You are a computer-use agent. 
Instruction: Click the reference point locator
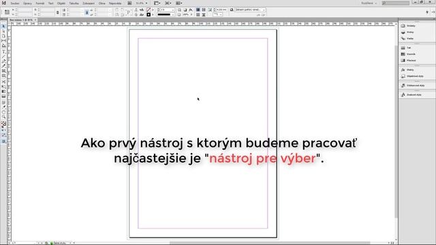click(7, 12)
